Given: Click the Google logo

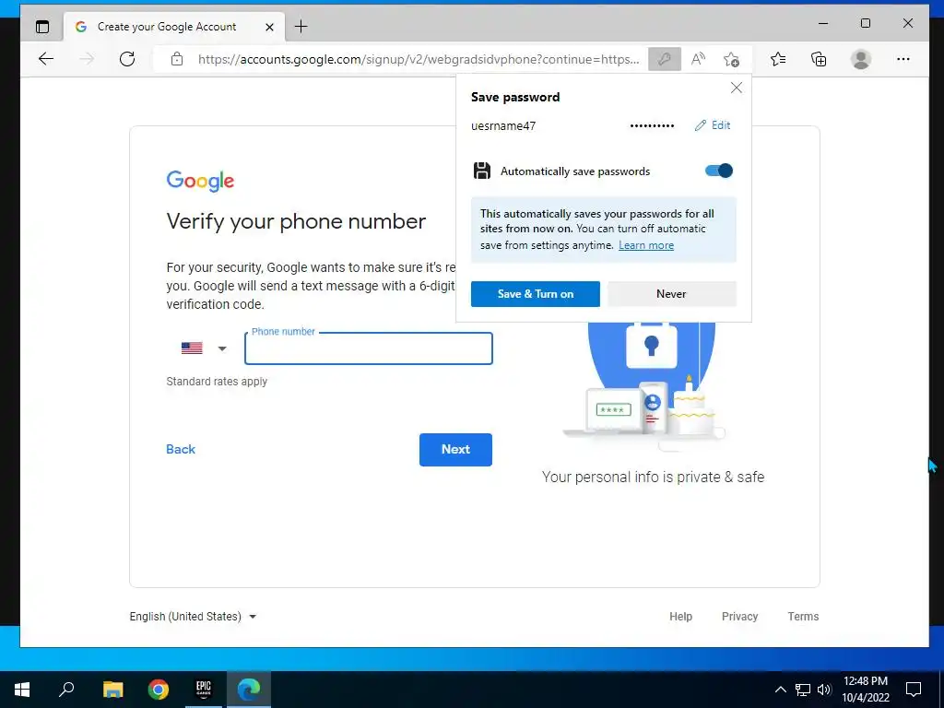Looking at the screenshot, I should coord(200,181).
